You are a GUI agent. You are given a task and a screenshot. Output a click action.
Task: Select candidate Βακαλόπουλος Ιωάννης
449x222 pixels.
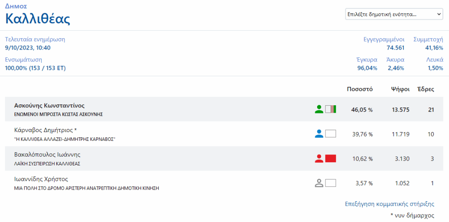(x=47, y=154)
